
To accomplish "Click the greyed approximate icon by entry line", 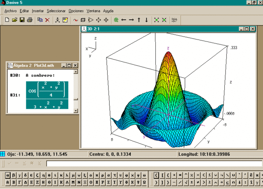I will (32, 163).
